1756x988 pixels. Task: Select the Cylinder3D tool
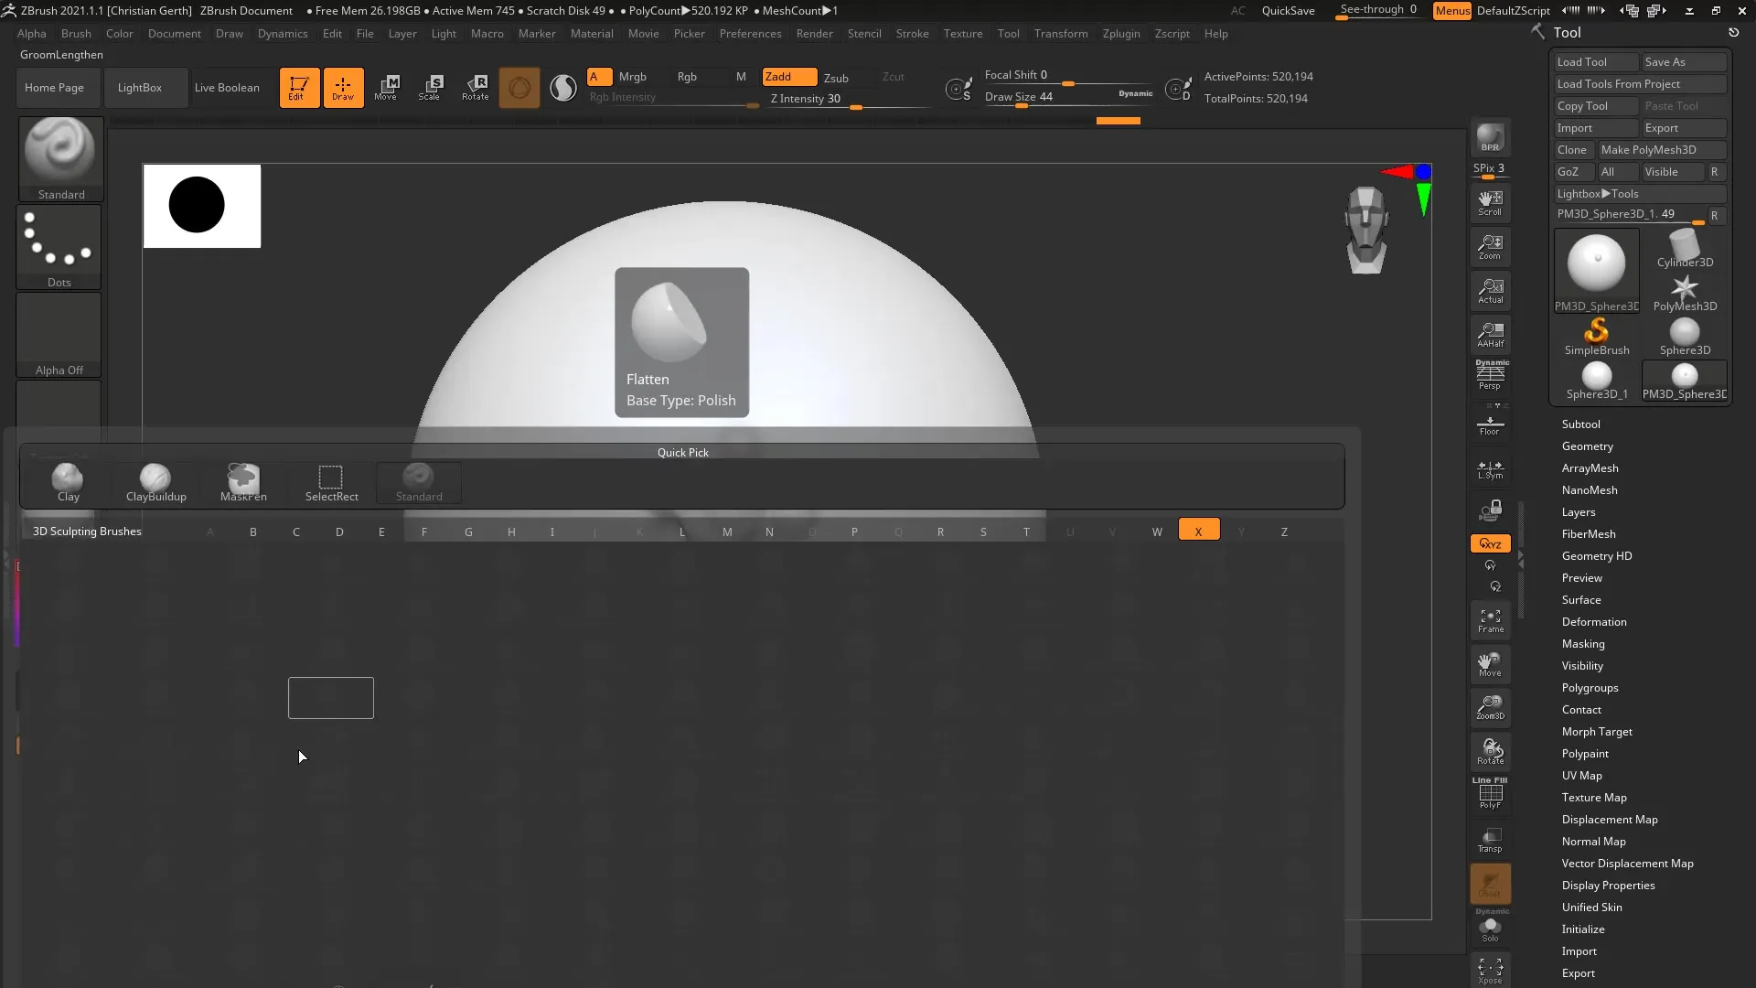tap(1685, 248)
